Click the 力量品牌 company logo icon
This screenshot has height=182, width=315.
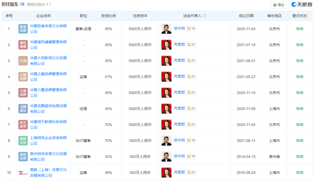point(23,93)
